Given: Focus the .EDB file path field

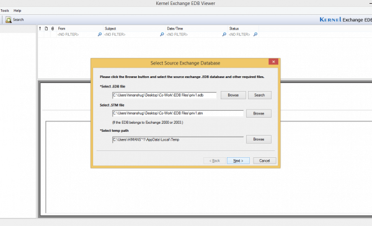Looking at the screenshot, I should tap(164, 95).
